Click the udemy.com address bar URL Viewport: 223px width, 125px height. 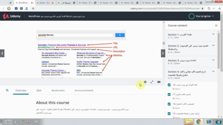coord(165,8)
